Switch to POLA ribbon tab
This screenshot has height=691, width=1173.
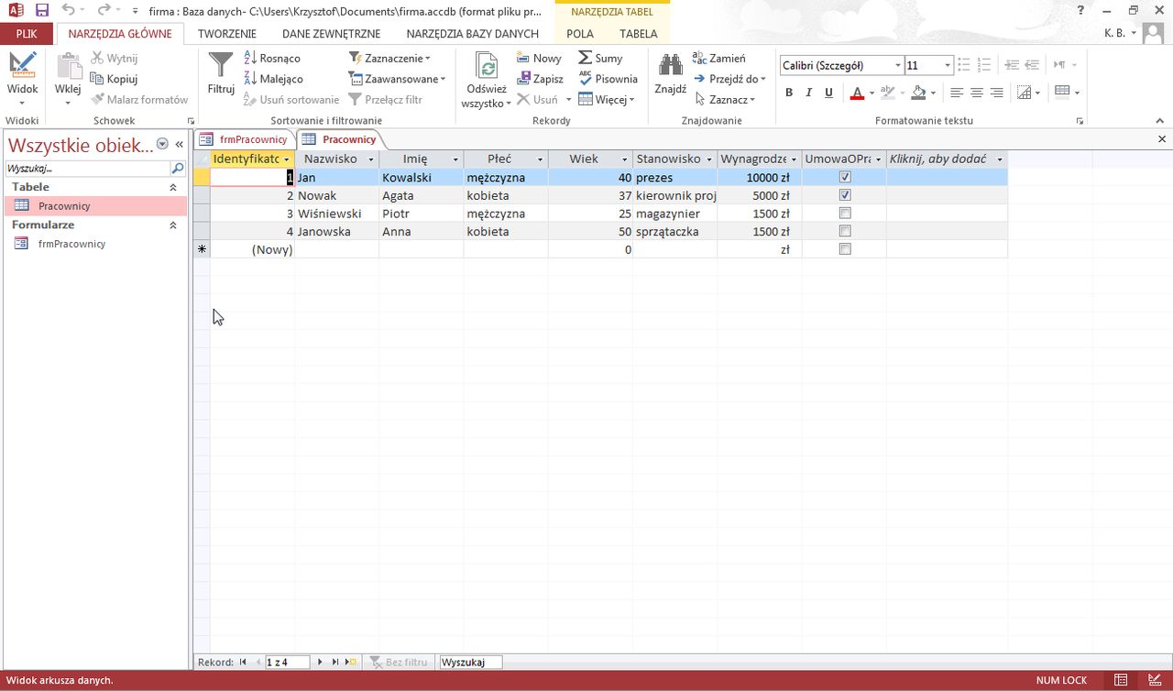[580, 34]
